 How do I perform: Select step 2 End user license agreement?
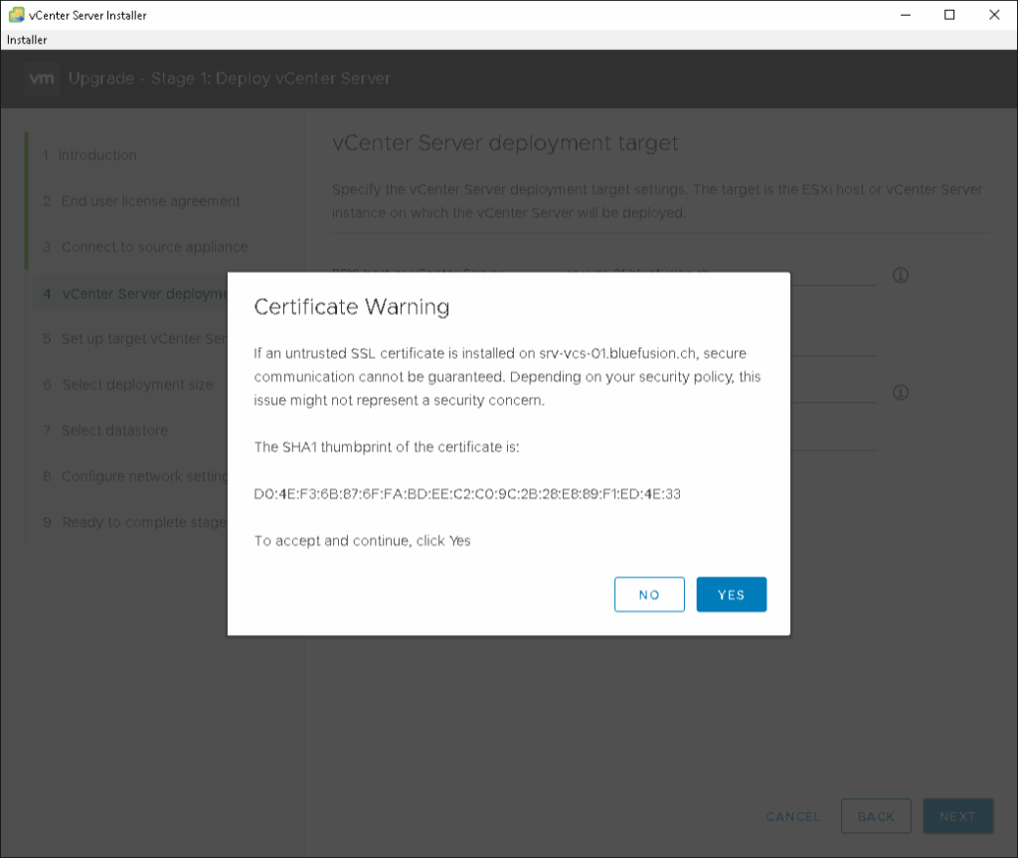[149, 201]
